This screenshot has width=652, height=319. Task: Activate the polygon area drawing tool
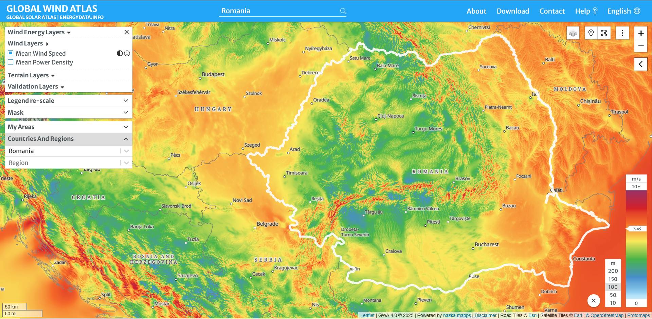click(x=604, y=33)
